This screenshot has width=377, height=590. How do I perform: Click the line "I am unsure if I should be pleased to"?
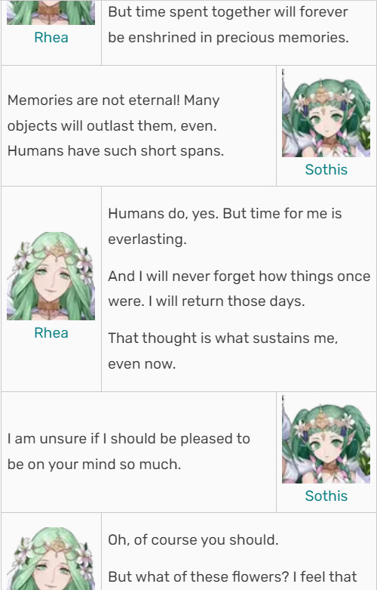pyautogui.click(x=129, y=439)
